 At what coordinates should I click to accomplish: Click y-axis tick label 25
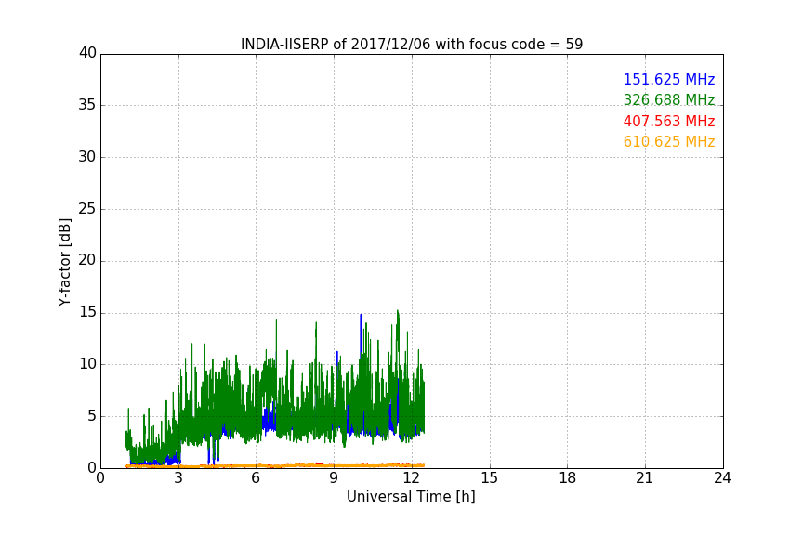(x=87, y=209)
